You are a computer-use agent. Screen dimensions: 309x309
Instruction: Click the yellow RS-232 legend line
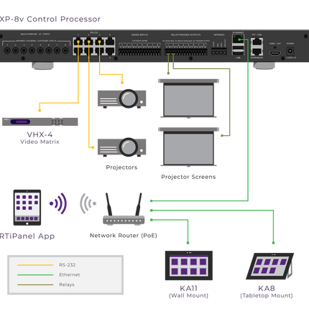coord(35,265)
